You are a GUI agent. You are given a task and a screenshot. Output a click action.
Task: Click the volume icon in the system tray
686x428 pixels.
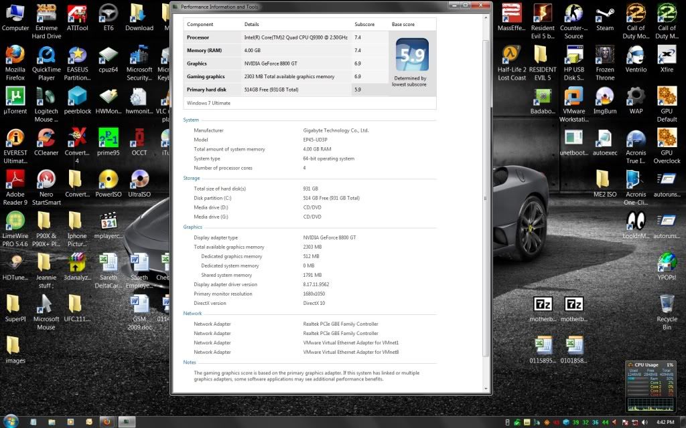(644, 423)
